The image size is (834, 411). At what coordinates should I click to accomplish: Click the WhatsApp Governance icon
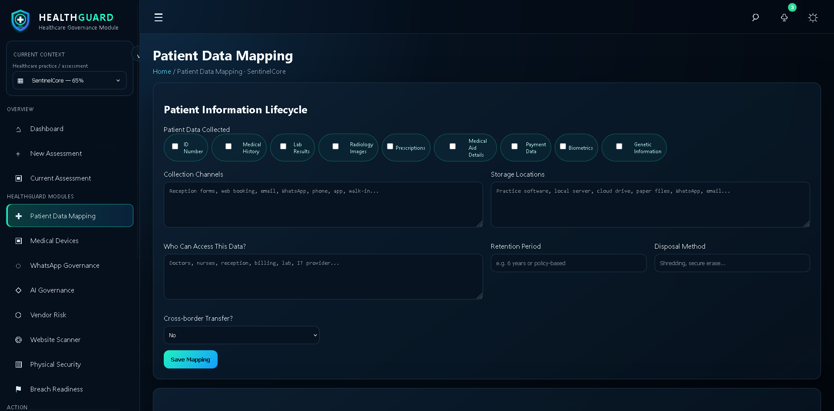[x=18, y=266]
